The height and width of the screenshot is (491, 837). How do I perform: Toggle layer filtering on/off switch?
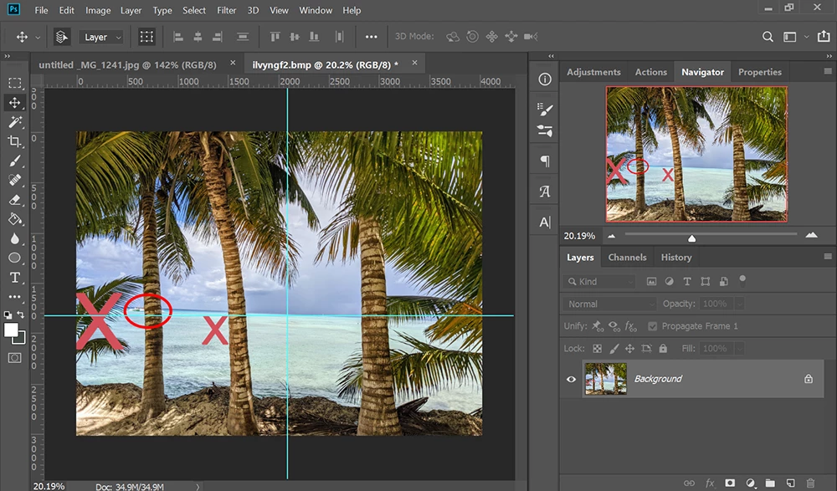[x=742, y=279]
